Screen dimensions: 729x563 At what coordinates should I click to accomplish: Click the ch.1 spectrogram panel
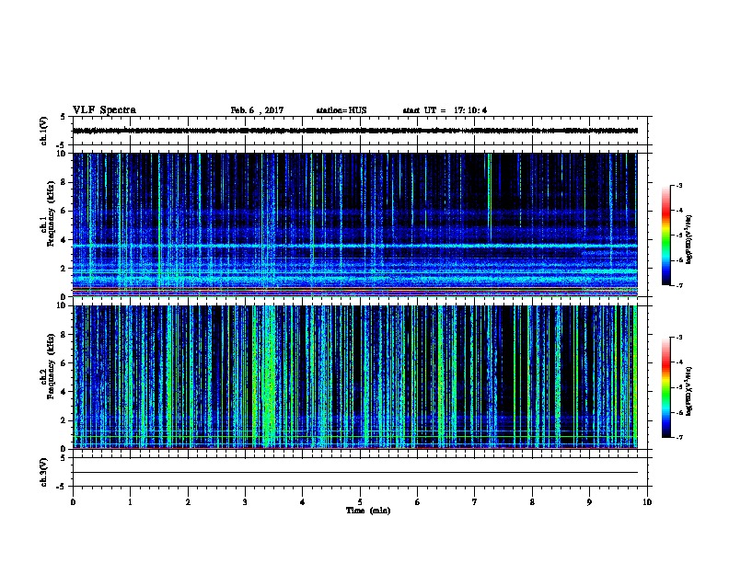(x=355, y=224)
